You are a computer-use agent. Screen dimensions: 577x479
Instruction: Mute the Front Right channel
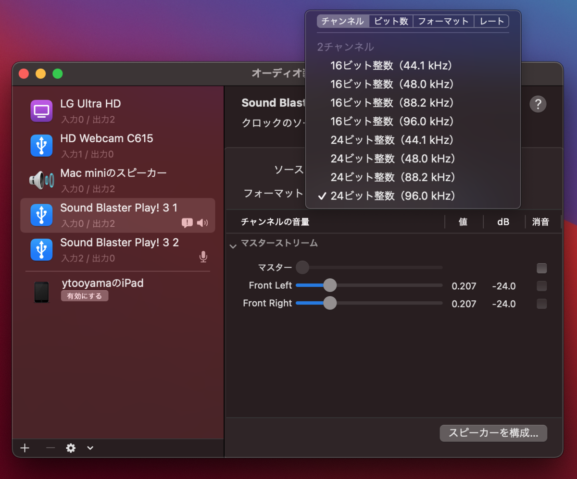[x=542, y=304]
